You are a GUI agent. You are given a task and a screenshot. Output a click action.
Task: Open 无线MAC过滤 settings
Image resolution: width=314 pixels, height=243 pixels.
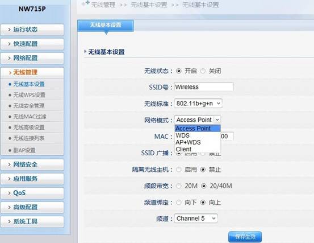click(30, 117)
